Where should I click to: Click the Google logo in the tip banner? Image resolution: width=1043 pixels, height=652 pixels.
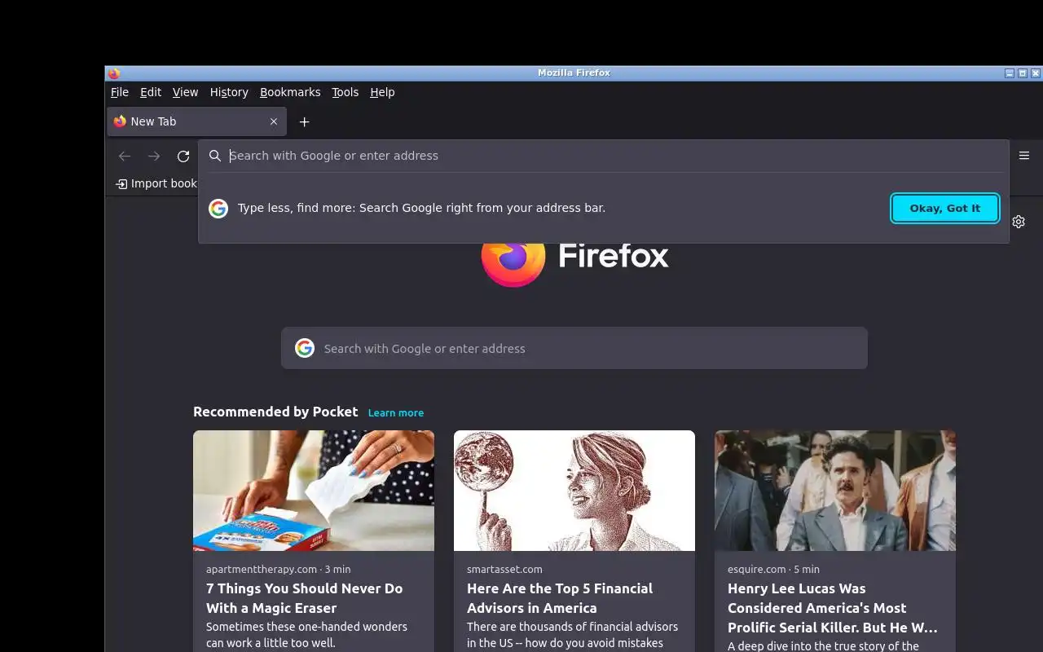(218, 209)
